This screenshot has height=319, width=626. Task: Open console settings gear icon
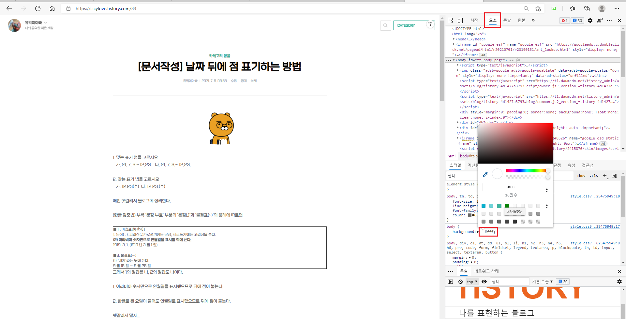pyautogui.click(x=619, y=282)
